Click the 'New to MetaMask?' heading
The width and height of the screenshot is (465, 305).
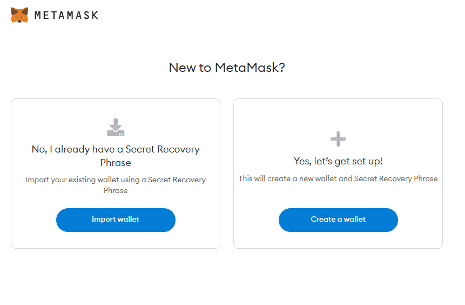[x=227, y=68]
